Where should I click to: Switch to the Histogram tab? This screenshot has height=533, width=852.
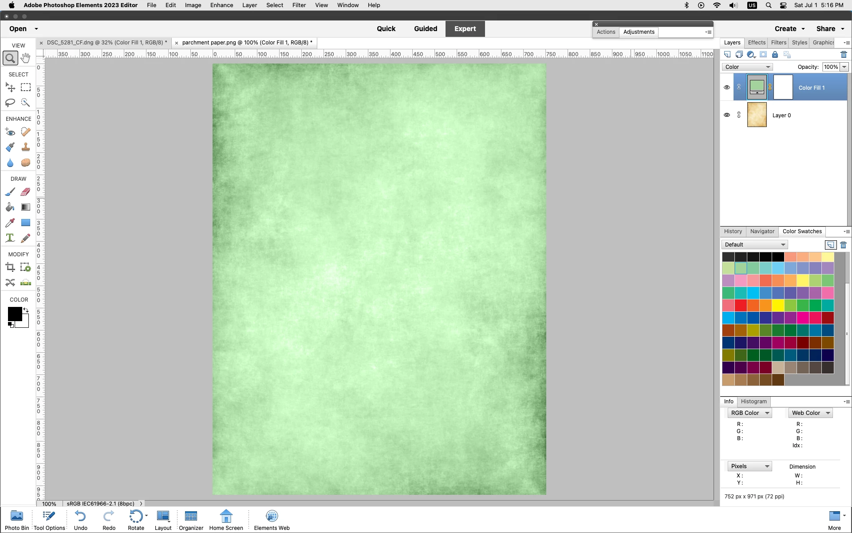point(753,402)
